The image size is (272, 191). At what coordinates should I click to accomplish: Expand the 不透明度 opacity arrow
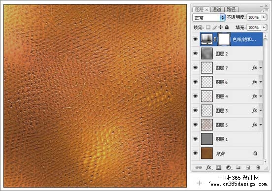point(264,17)
